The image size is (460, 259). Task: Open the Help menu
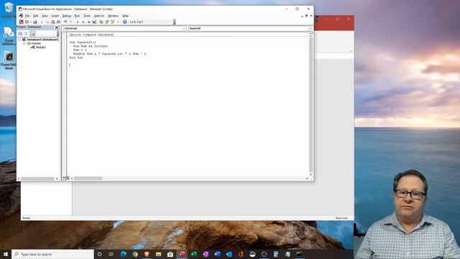125,16
